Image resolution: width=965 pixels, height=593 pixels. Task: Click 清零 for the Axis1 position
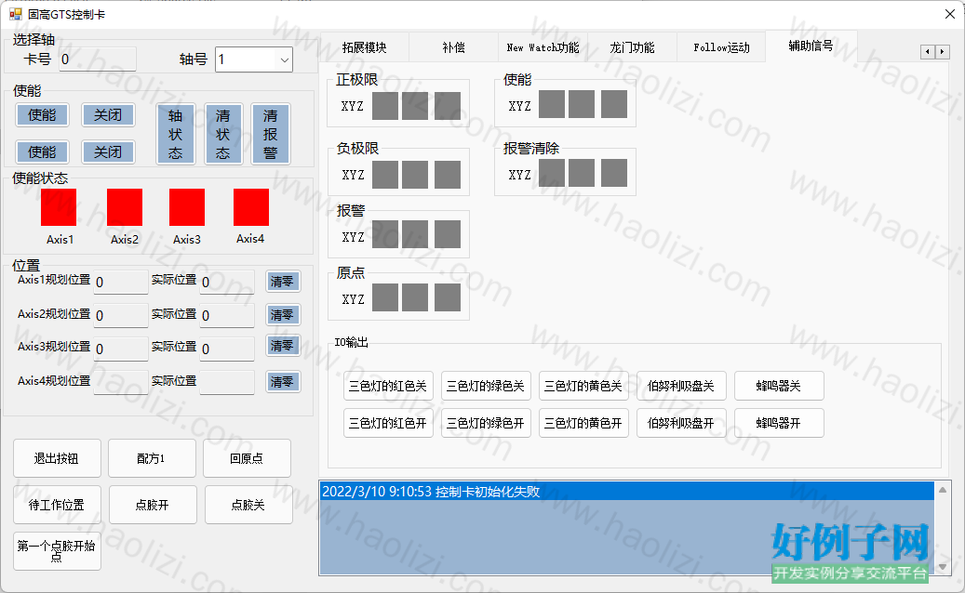pyautogui.click(x=283, y=282)
